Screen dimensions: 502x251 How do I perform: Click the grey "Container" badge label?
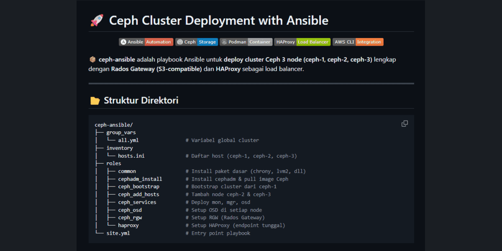click(x=260, y=42)
